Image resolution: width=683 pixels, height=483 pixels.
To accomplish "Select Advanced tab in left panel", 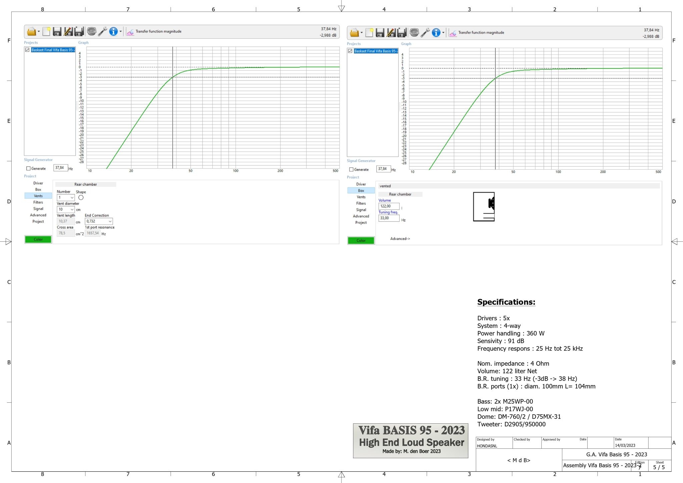I will click(38, 215).
